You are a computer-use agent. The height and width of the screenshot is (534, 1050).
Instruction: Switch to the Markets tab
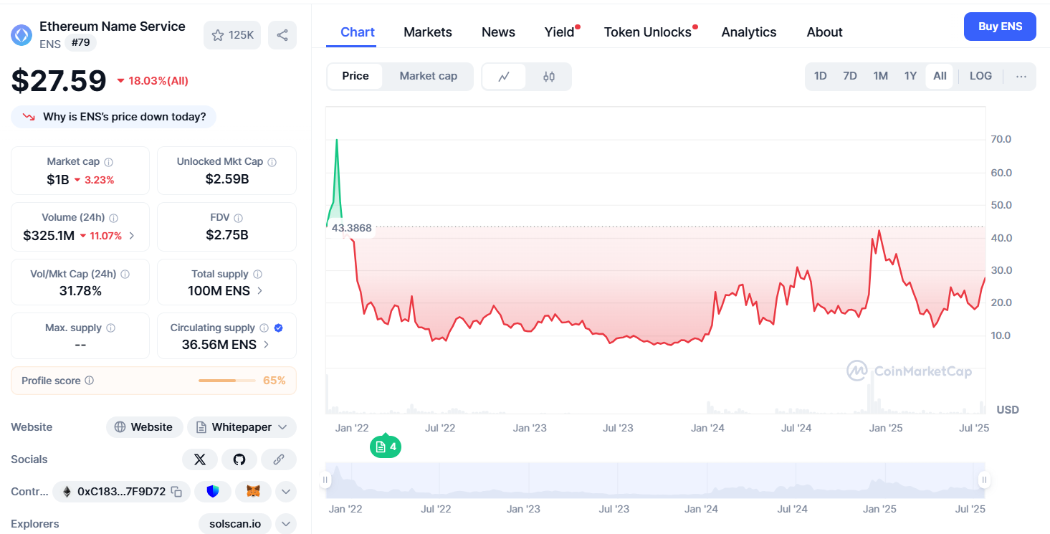(x=428, y=32)
